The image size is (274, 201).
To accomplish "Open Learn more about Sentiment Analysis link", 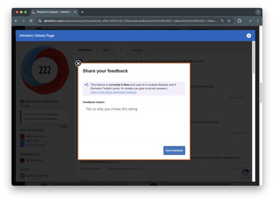I will click(x=113, y=92).
